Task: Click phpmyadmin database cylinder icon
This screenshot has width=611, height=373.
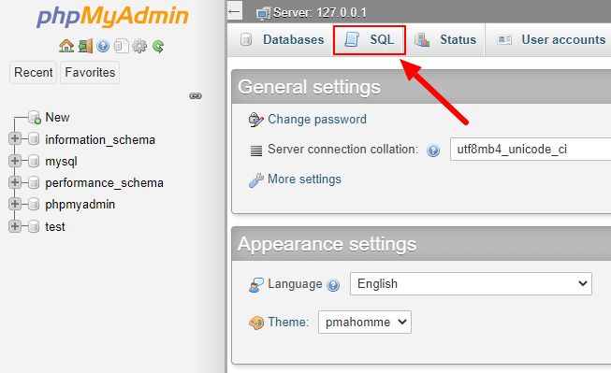Action: click(34, 204)
